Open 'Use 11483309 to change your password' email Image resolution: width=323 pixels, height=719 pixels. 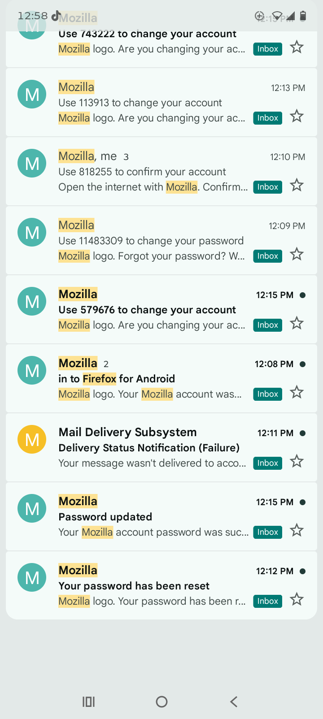(161, 240)
